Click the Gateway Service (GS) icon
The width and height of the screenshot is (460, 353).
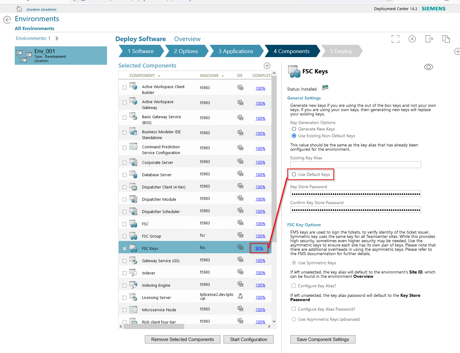133,260
